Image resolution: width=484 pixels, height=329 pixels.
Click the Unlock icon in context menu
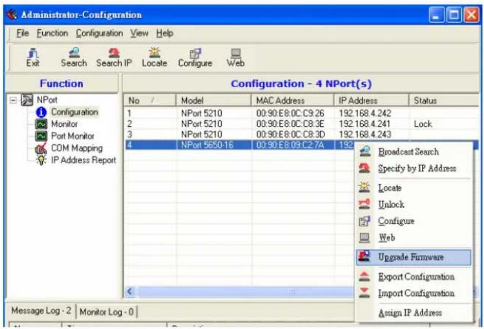coord(365,204)
